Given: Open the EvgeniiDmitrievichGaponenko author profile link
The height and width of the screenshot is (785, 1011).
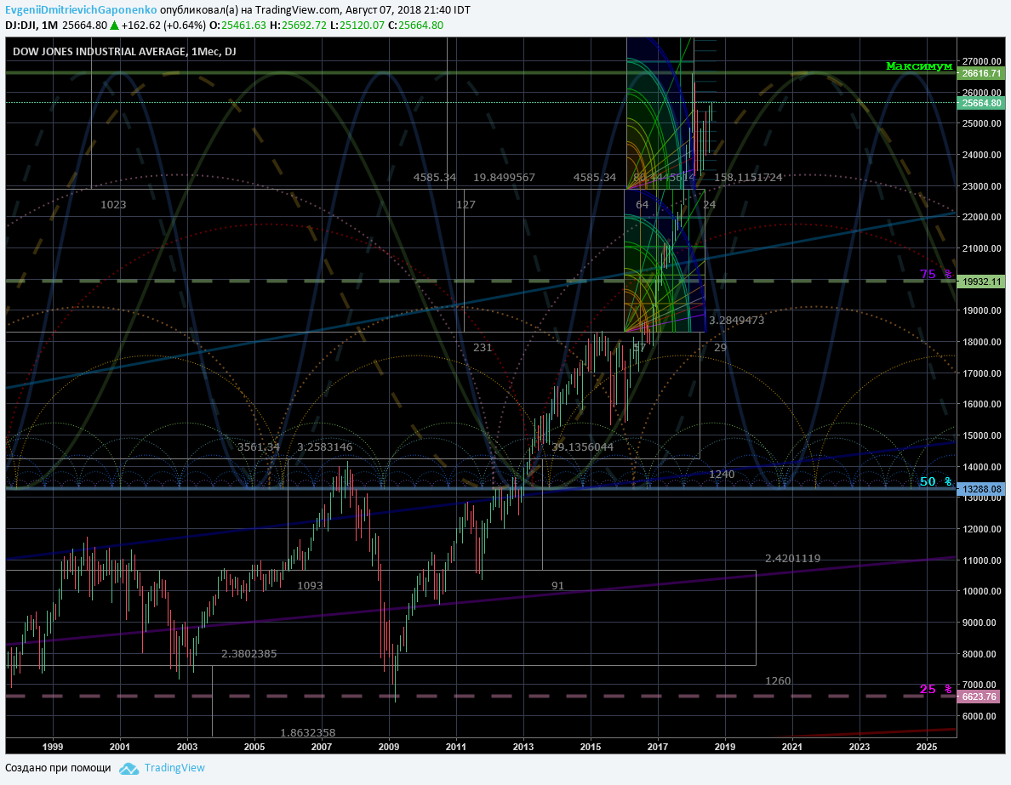Looking at the screenshot, I should point(81,9).
